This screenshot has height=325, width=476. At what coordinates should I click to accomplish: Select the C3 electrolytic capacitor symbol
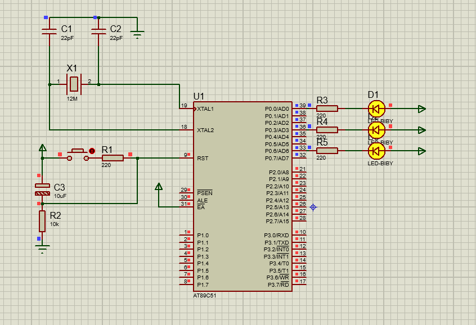43,189
